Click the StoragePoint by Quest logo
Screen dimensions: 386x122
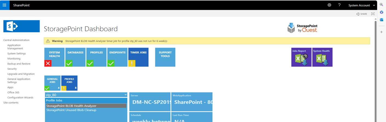pyautogui.click(x=302, y=28)
